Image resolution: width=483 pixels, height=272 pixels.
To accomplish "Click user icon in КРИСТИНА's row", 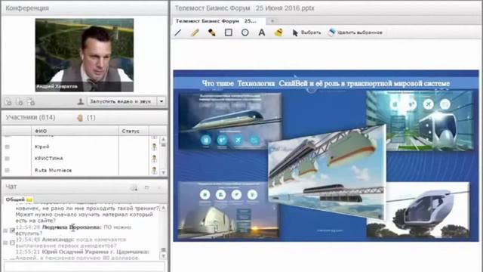I will (x=154, y=159).
